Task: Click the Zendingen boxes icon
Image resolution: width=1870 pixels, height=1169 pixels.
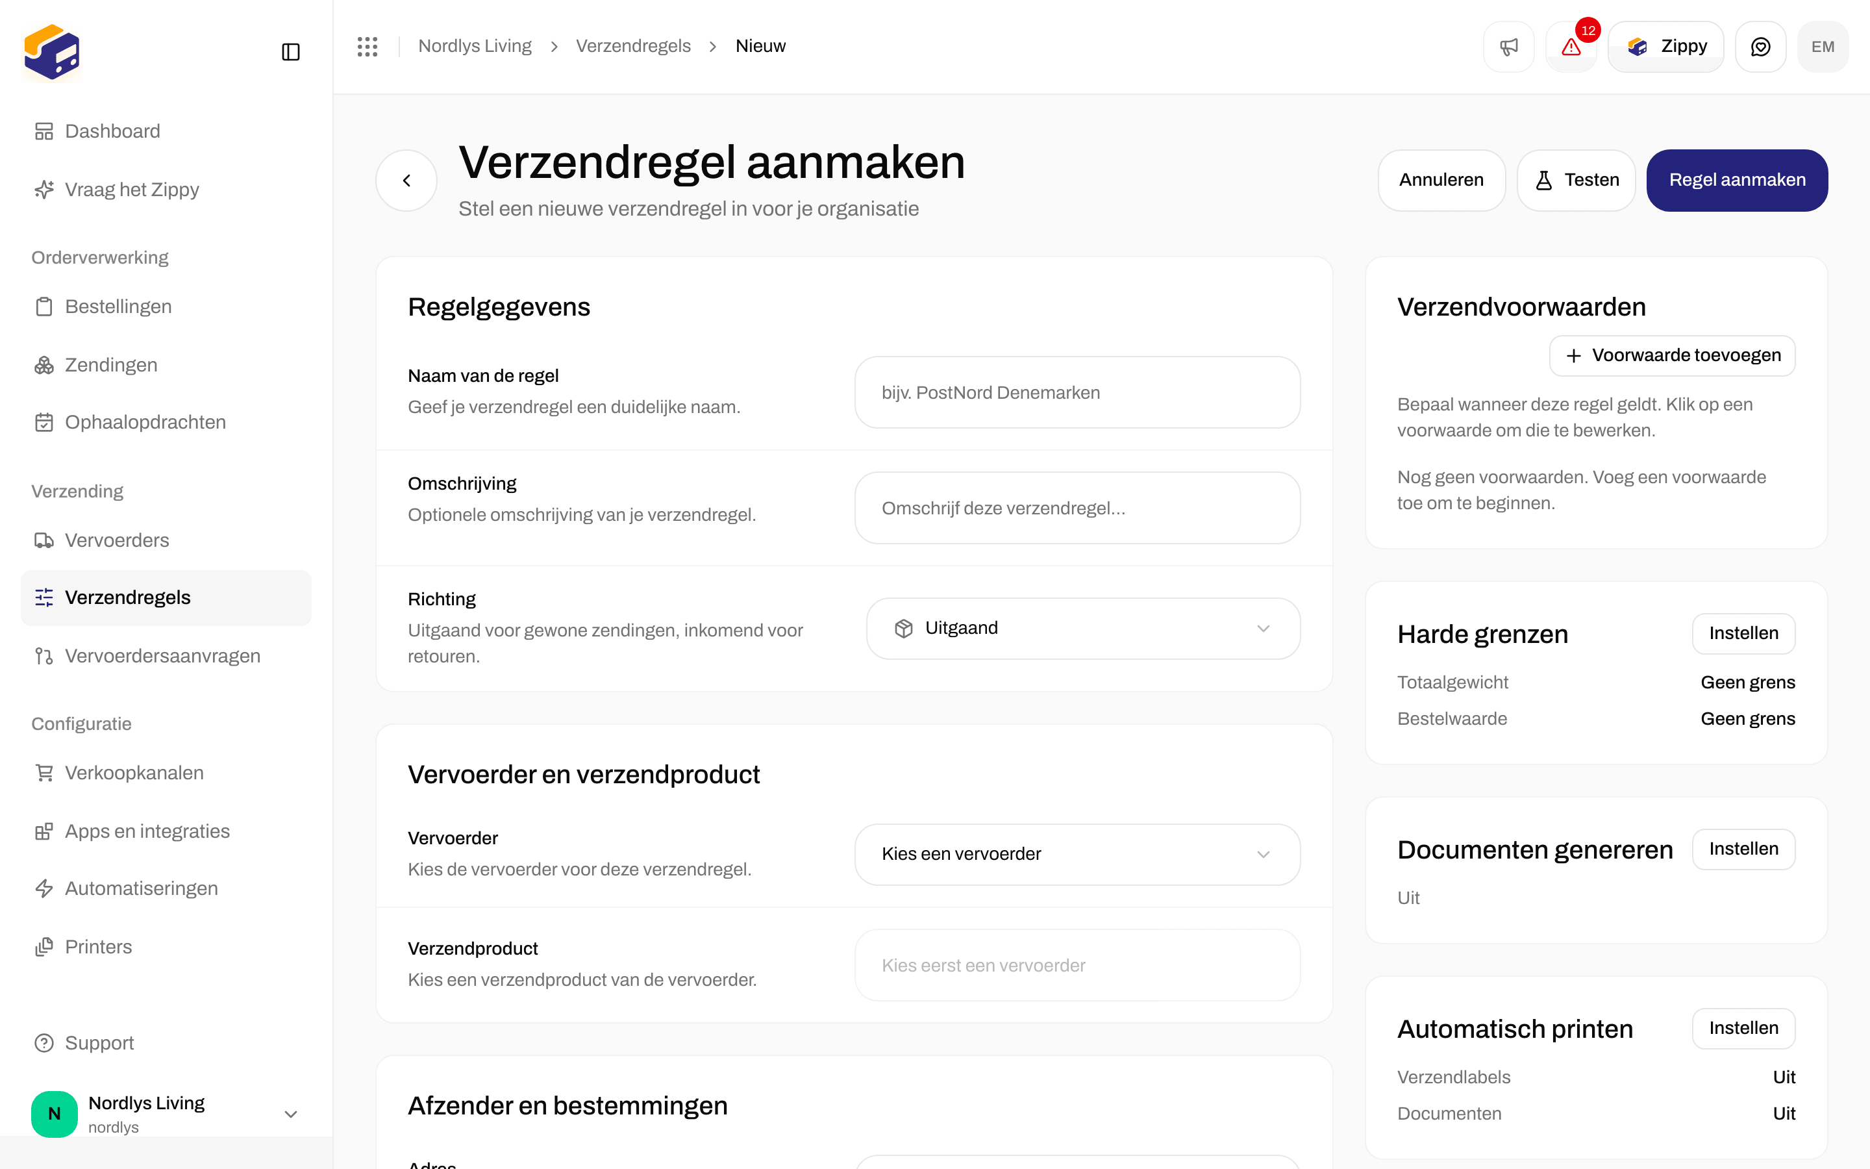Action: click(44, 365)
